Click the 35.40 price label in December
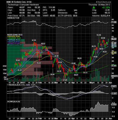 click(18, 60)
